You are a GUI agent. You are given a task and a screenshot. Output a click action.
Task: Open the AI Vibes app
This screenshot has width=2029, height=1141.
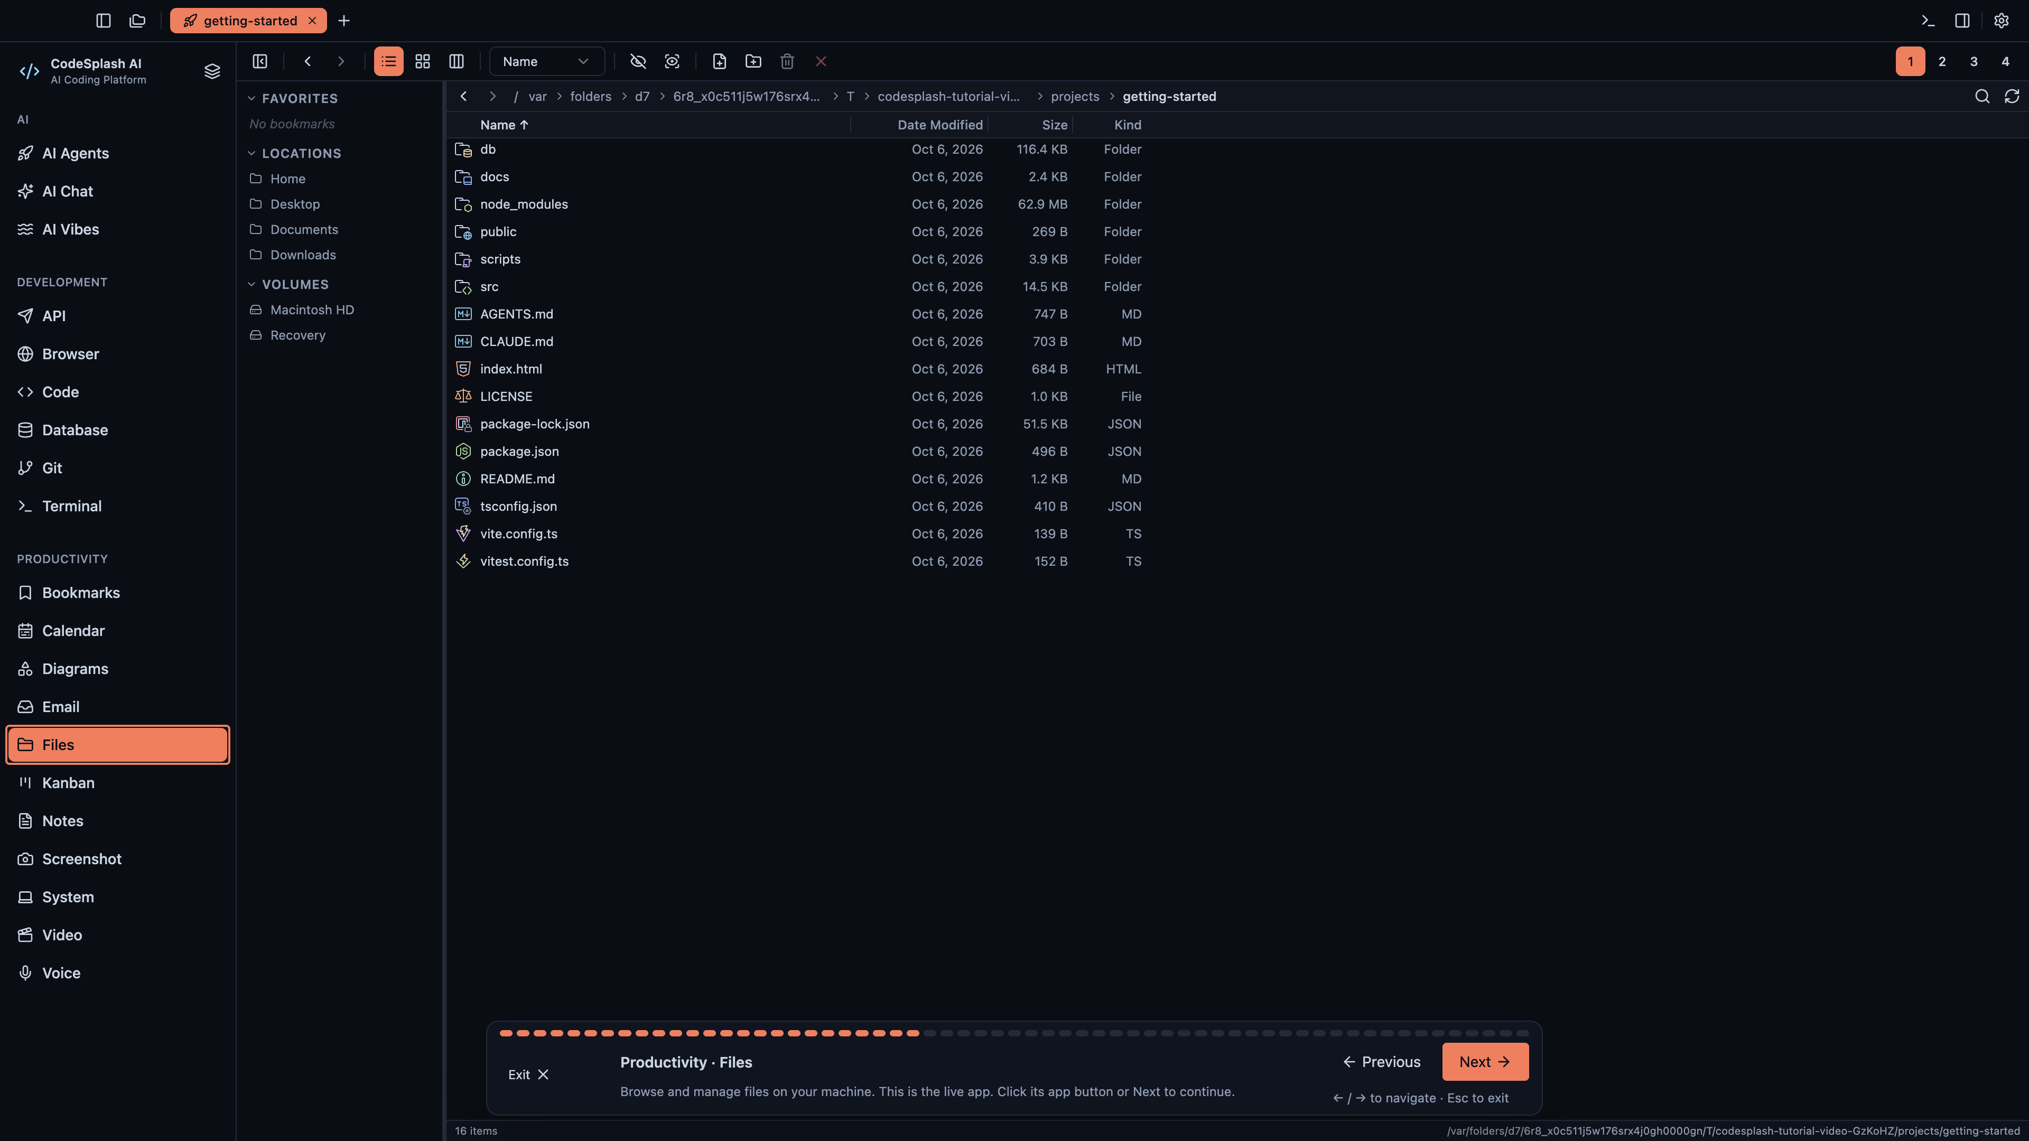[117, 229]
